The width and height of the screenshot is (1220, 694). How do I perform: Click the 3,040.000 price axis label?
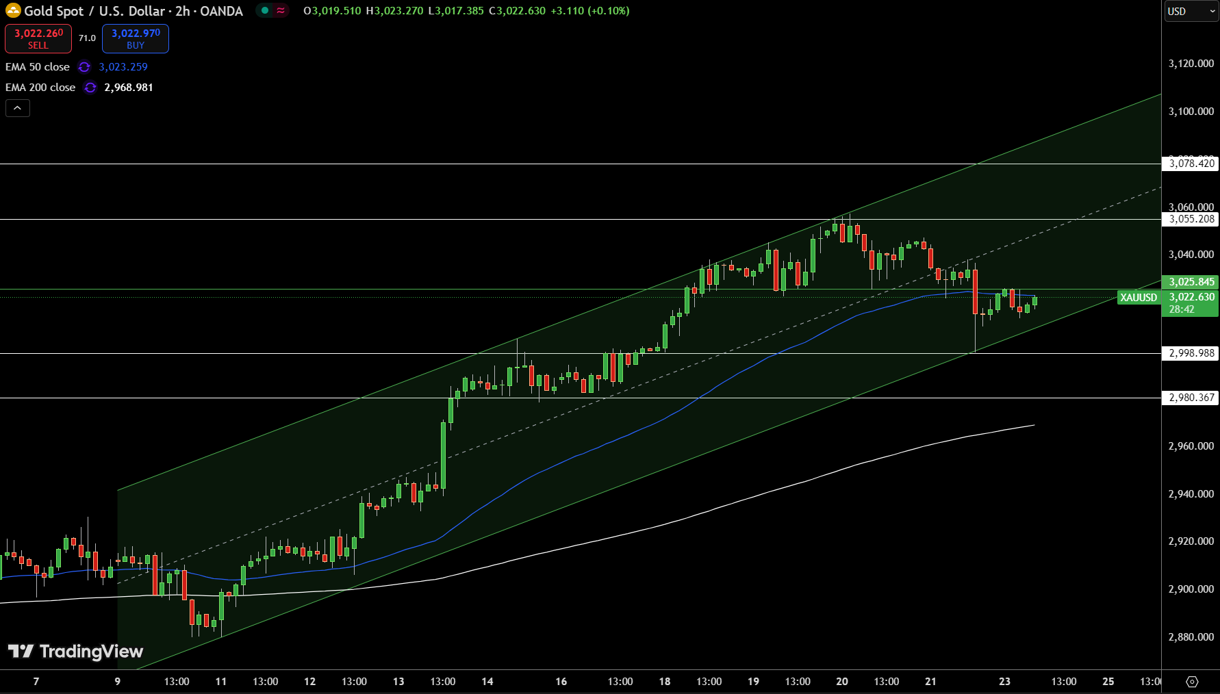click(1191, 255)
